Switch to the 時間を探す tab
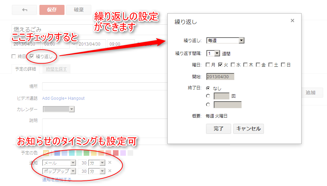This screenshot has width=327, height=186. click(56, 69)
